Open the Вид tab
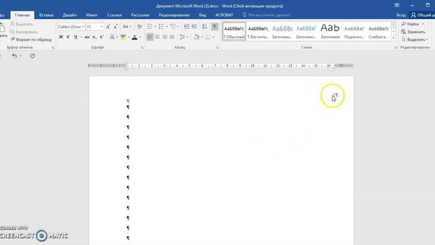This screenshot has height=245, width=435. tap(203, 15)
